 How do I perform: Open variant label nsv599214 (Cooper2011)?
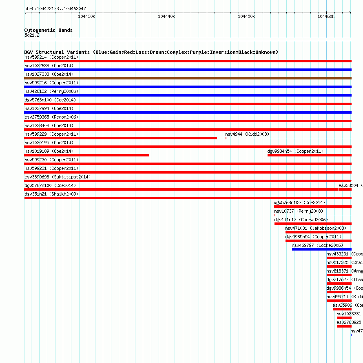tap(51, 57)
